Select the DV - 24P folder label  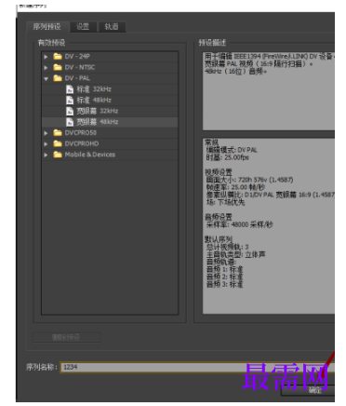77,57
